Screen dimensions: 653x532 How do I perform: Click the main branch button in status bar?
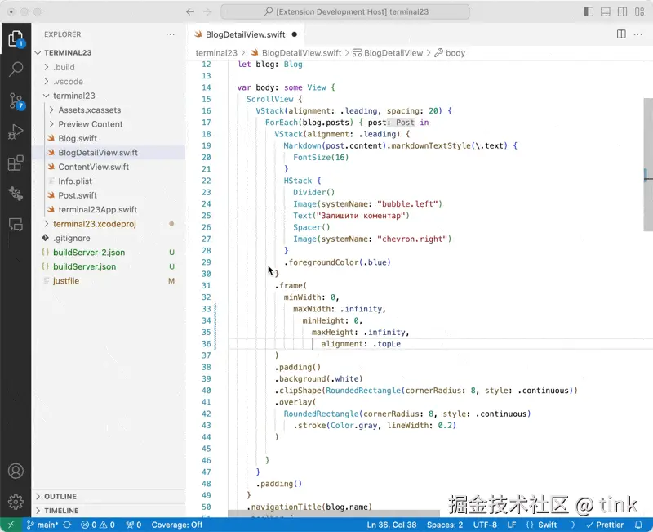[x=42, y=525]
